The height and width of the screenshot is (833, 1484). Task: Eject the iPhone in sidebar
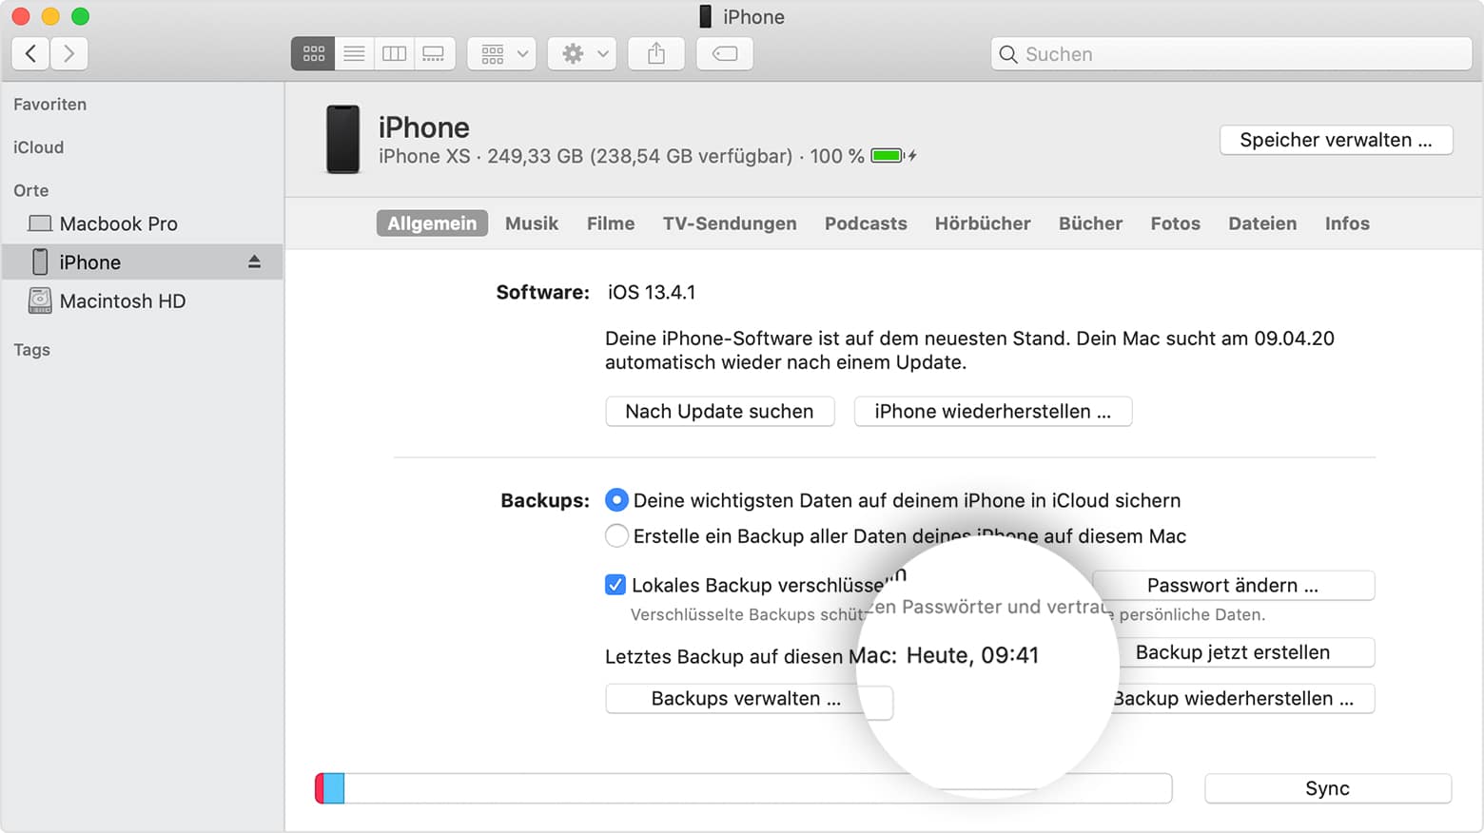pyautogui.click(x=254, y=262)
